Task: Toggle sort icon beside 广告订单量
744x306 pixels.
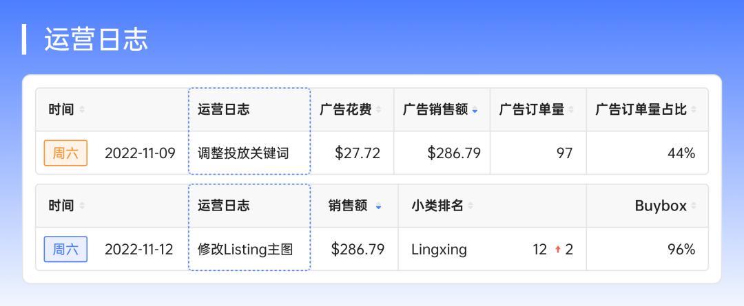Action: tap(571, 110)
